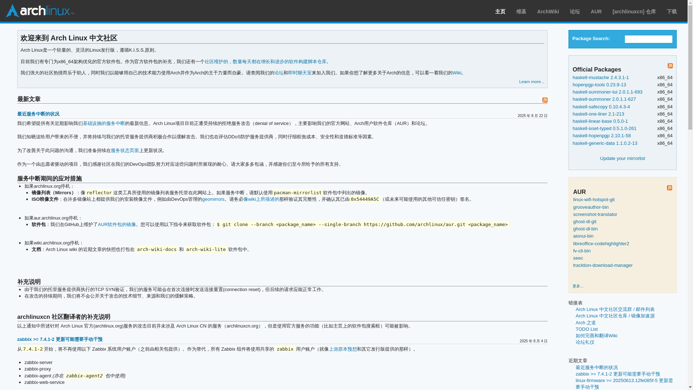Viewport: 693px width, 390px height.
Task: Open the community build script repository link
Action: pos(265,62)
